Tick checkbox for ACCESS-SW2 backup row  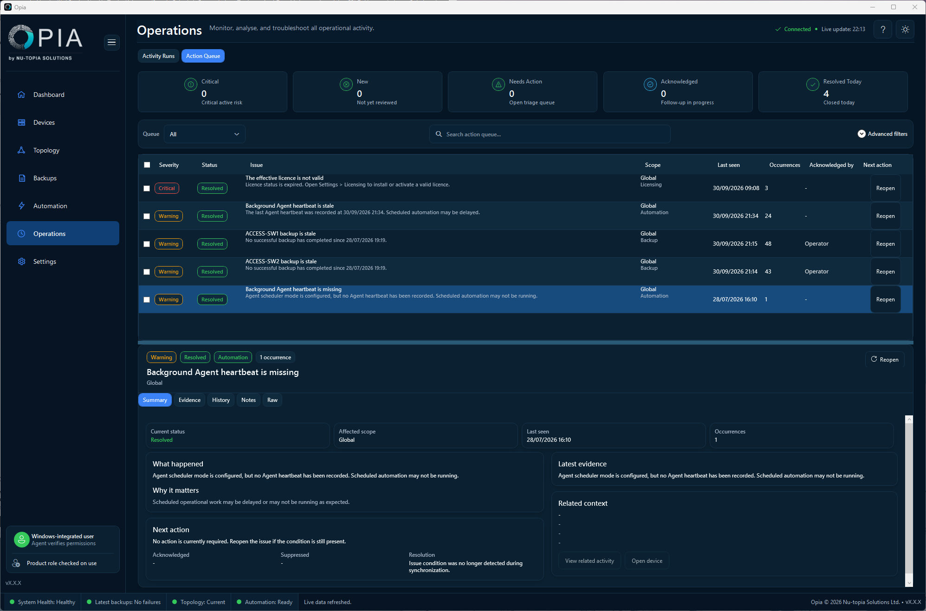click(147, 272)
